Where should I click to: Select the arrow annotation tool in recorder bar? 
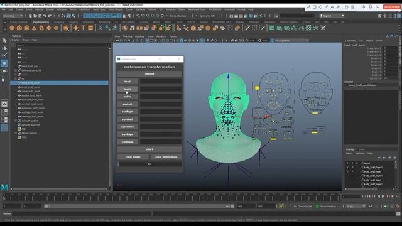click(x=327, y=7)
